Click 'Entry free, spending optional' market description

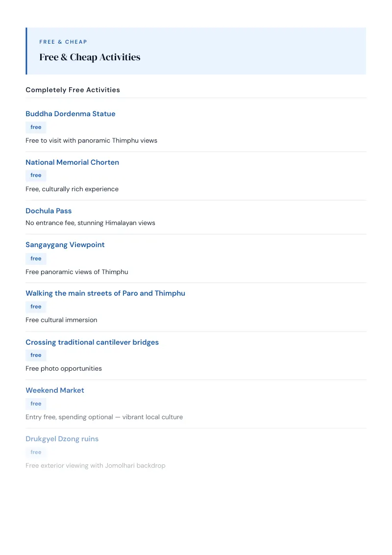point(104,417)
